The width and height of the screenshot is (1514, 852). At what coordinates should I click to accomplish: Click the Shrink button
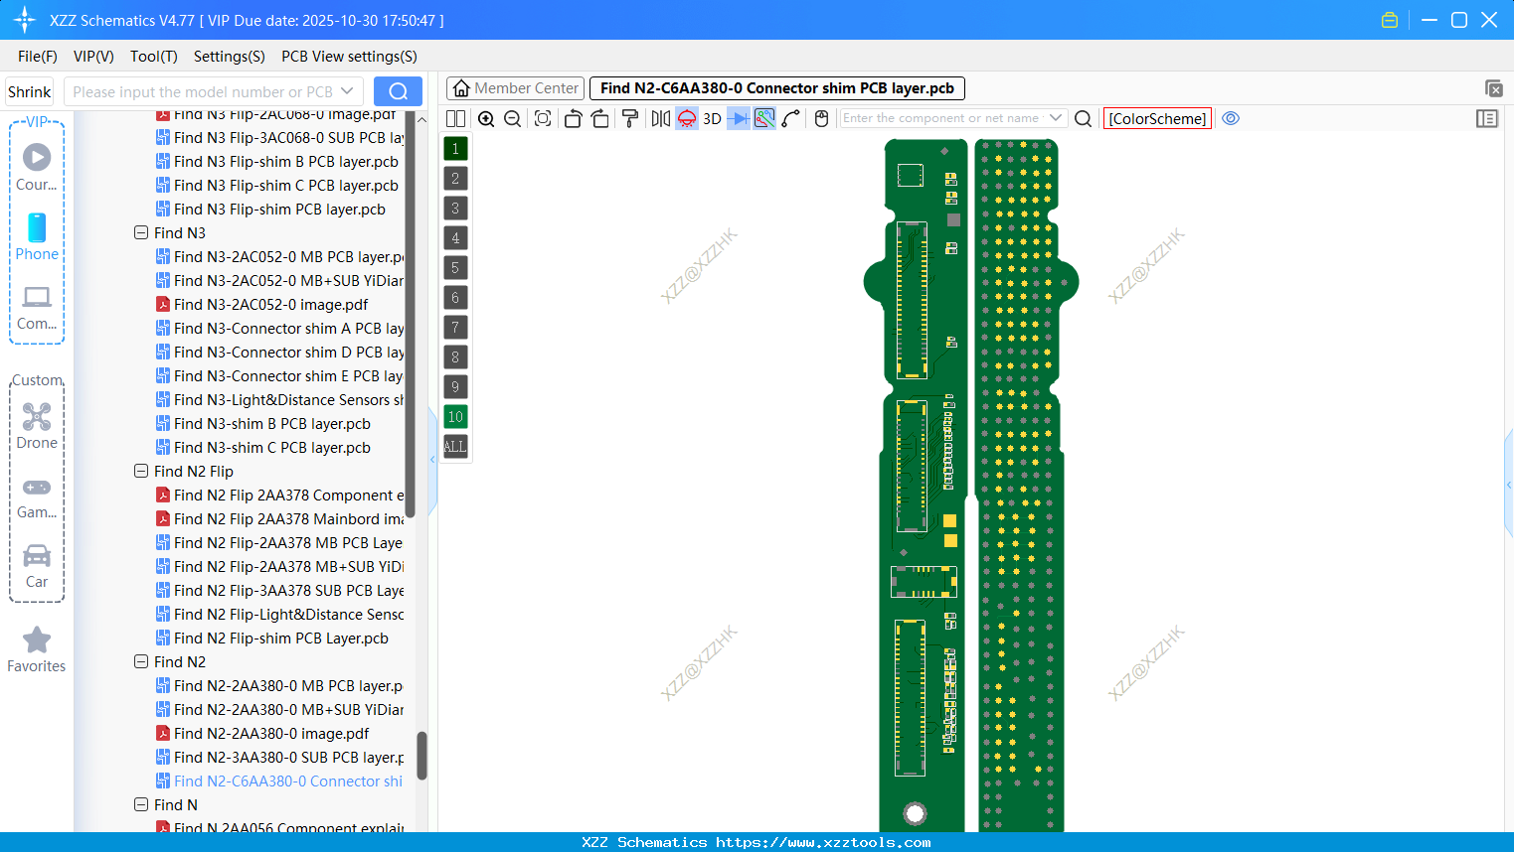[28, 90]
